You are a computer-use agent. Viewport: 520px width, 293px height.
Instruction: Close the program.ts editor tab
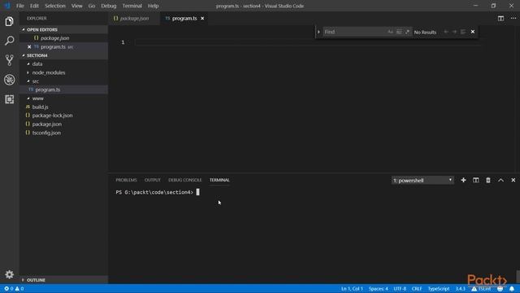(202, 18)
